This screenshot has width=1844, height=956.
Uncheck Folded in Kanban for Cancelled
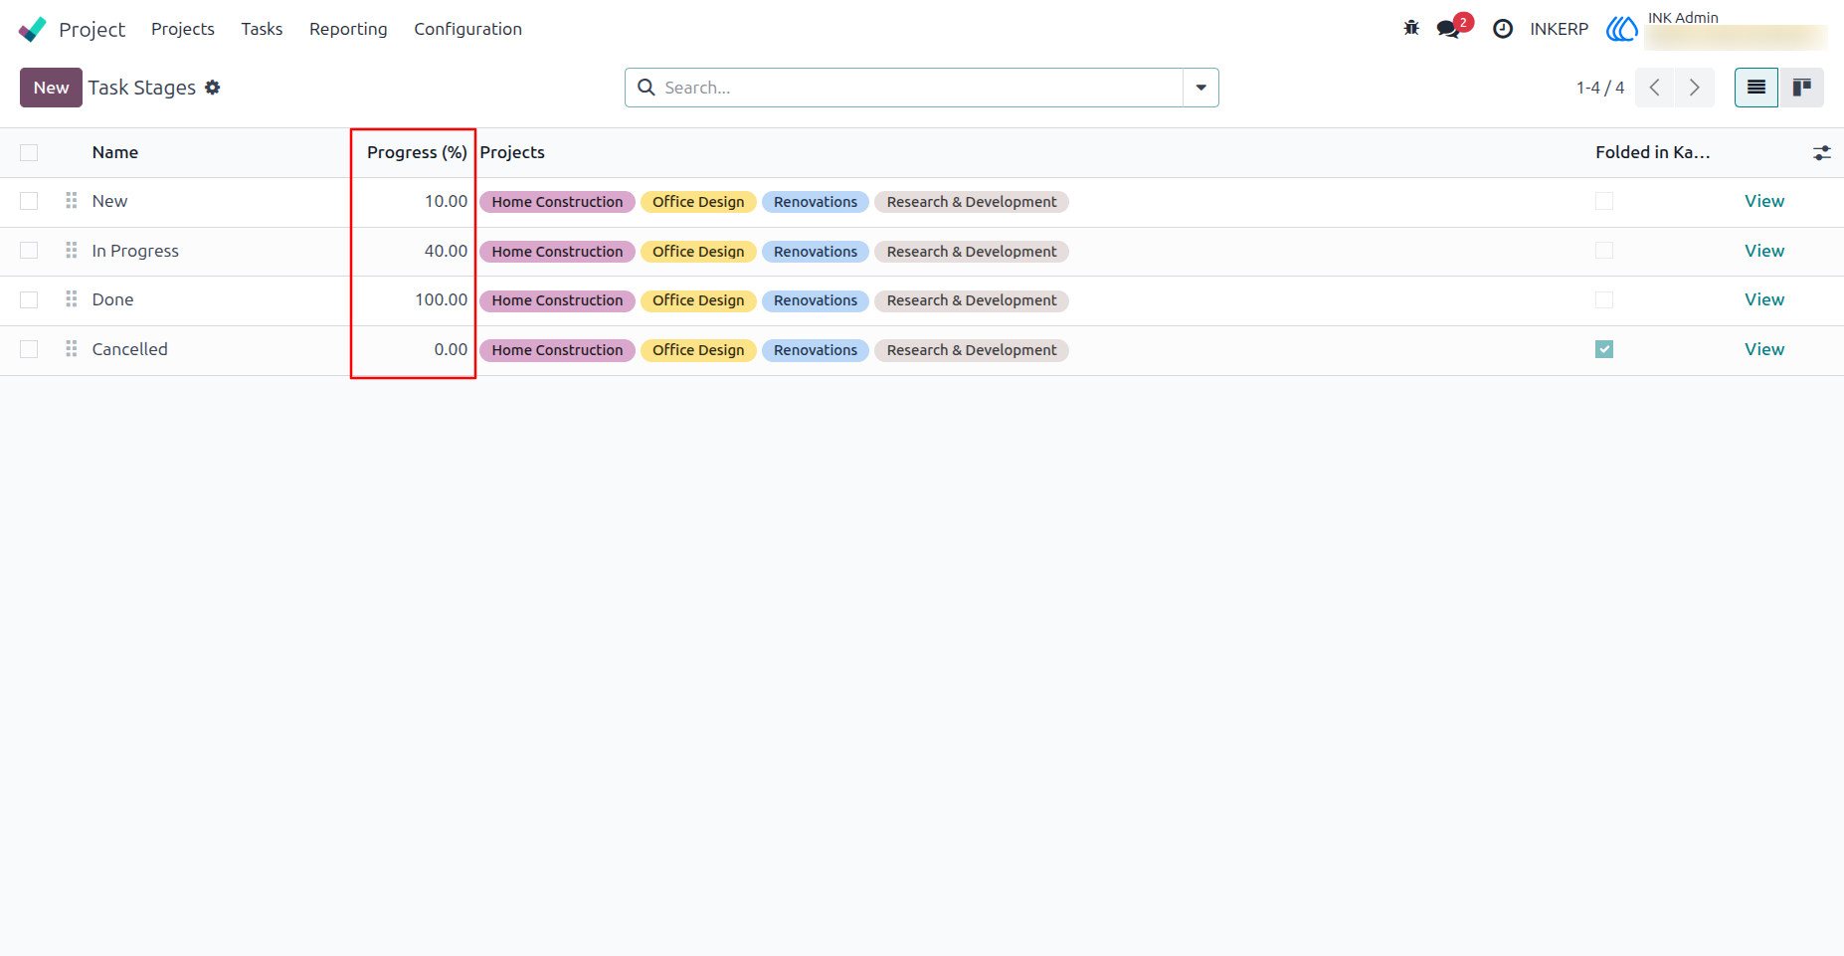click(x=1604, y=349)
